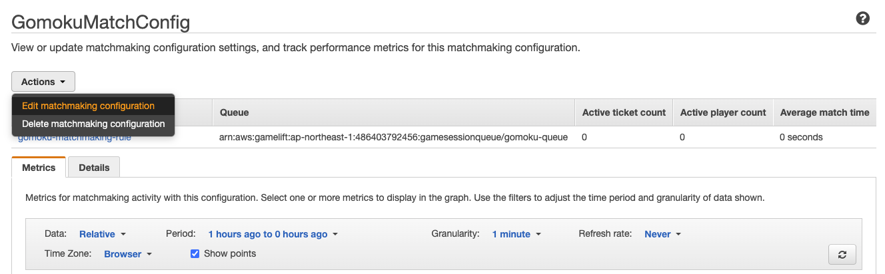Click the Queue column header

(x=235, y=112)
